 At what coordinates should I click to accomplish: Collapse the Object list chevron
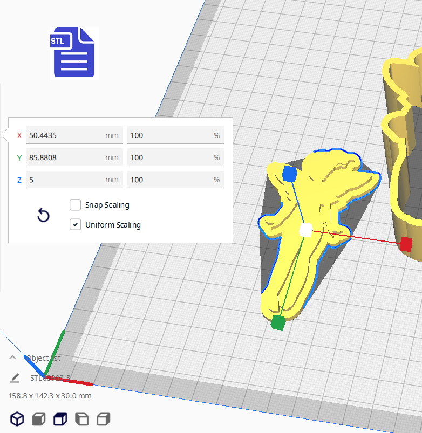point(12,358)
